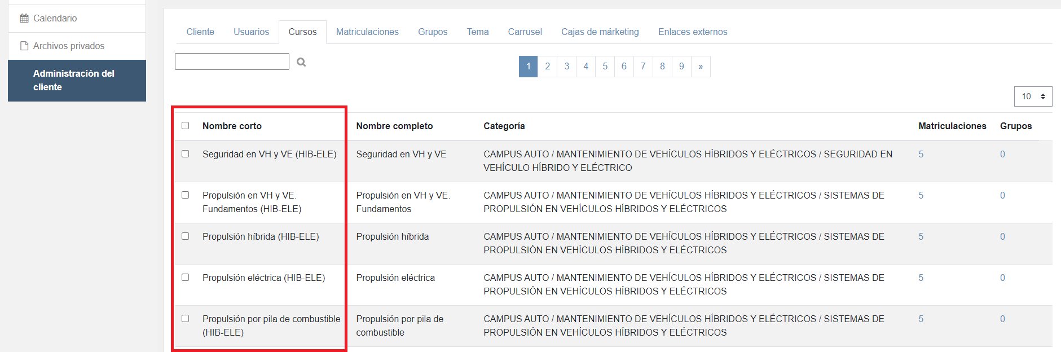Image resolution: width=1061 pixels, height=352 pixels.
Task: Open groups count for Propulsión híbrida row
Action: pyautogui.click(x=1002, y=237)
